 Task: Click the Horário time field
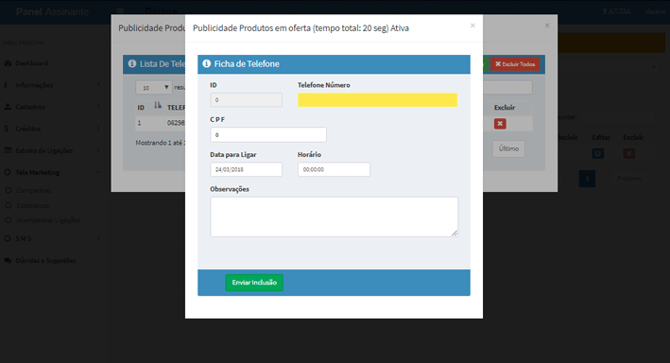coord(334,169)
